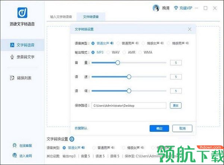This screenshot has height=165, width=224.
Task: Preview 情感男声 speaker icon in dialog
Action: tap(187, 43)
